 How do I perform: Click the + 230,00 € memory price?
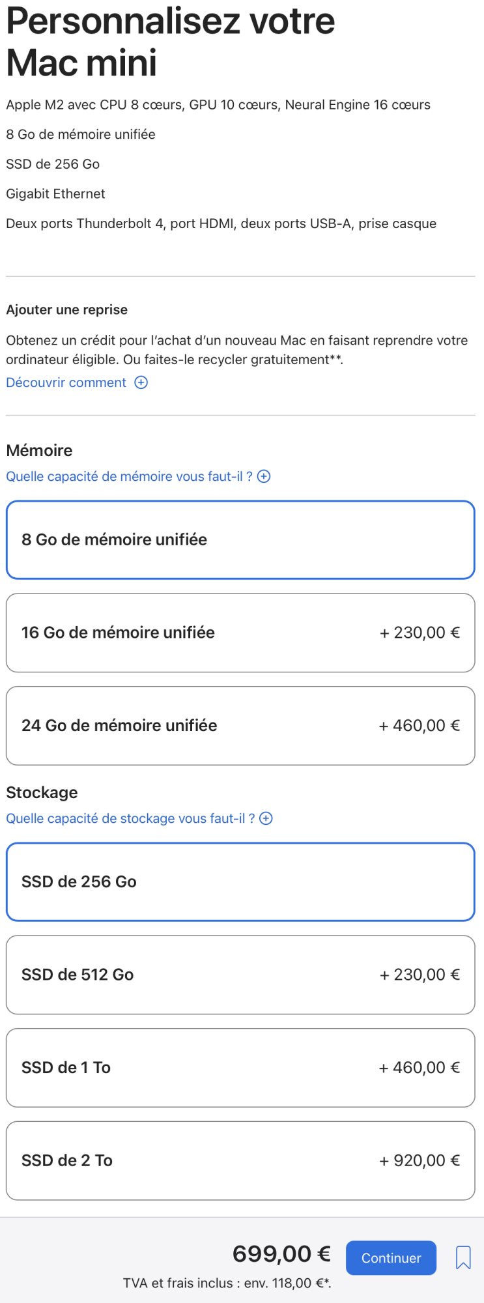pos(420,633)
